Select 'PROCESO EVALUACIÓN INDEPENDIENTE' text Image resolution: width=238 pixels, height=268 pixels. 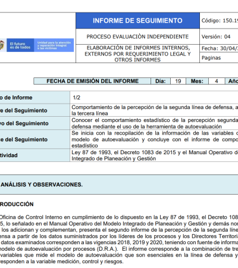[x=137, y=37]
